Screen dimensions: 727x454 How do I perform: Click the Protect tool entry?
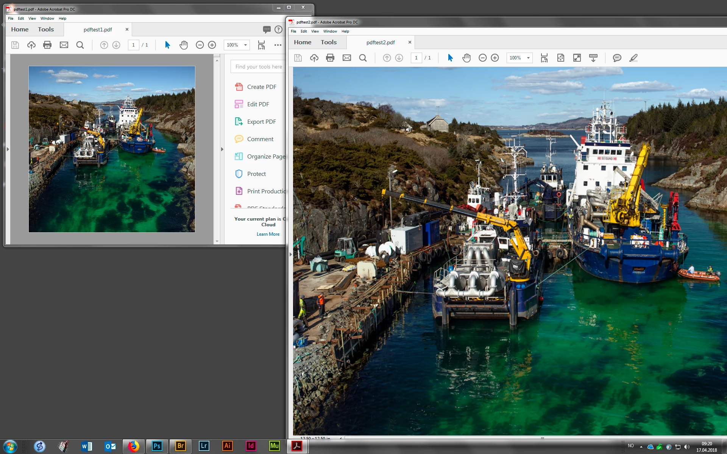(256, 174)
